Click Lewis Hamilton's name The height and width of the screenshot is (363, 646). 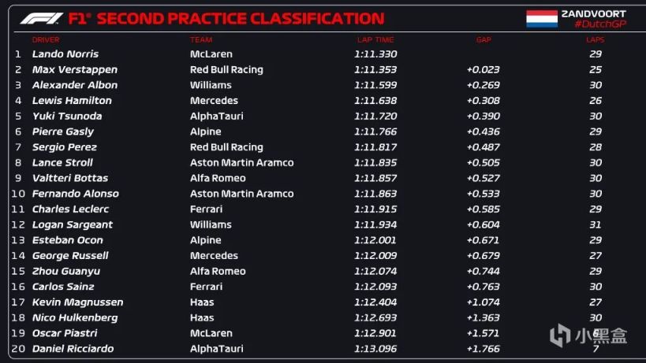(x=72, y=101)
